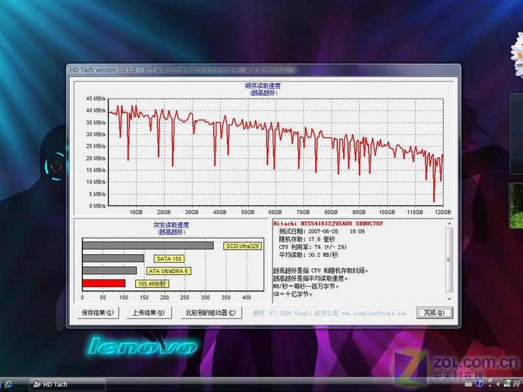The width and height of the screenshot is (523, 392).
Task: Click the 随机存取: 17.8 毫秒 line
Action: pyautogui.click(x=307, y=239)
